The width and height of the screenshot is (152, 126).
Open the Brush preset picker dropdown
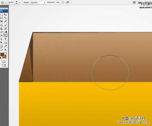(x=20, y=2)
